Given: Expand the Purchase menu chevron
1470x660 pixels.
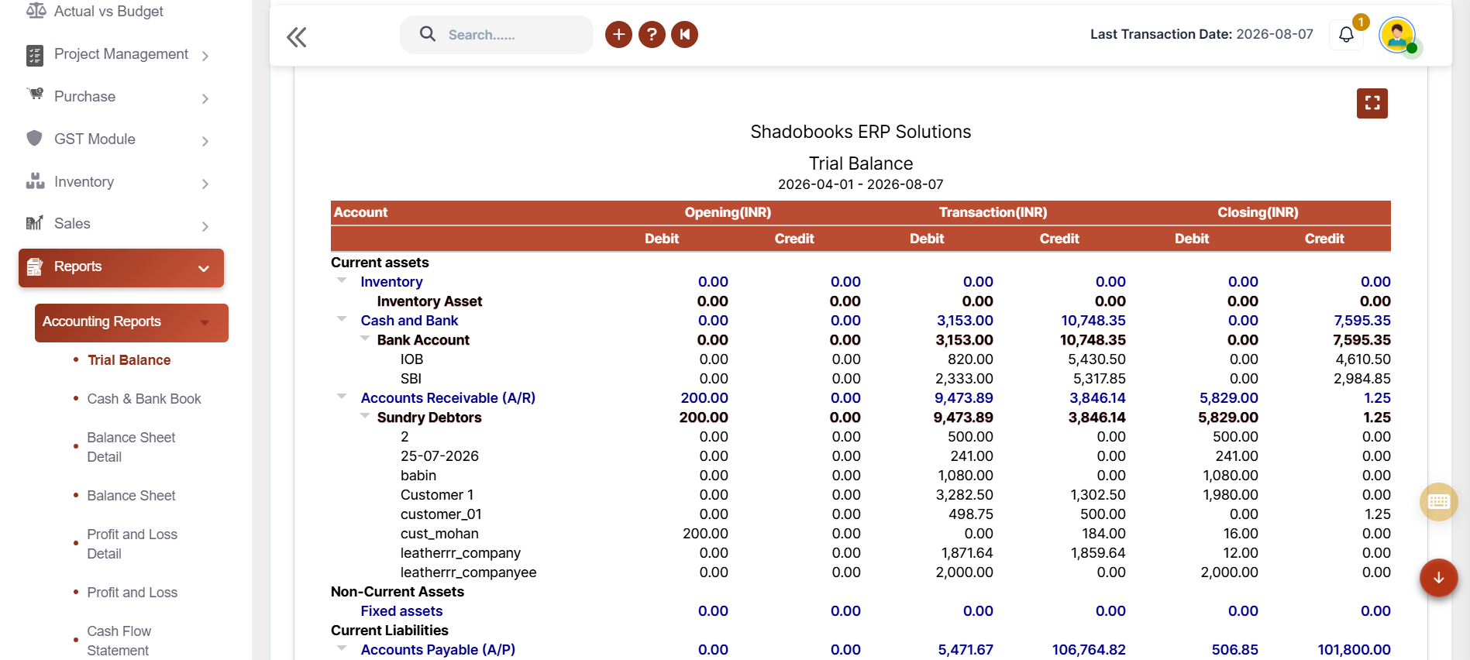Looking at the screenshot, I should (x=205, y=98).
